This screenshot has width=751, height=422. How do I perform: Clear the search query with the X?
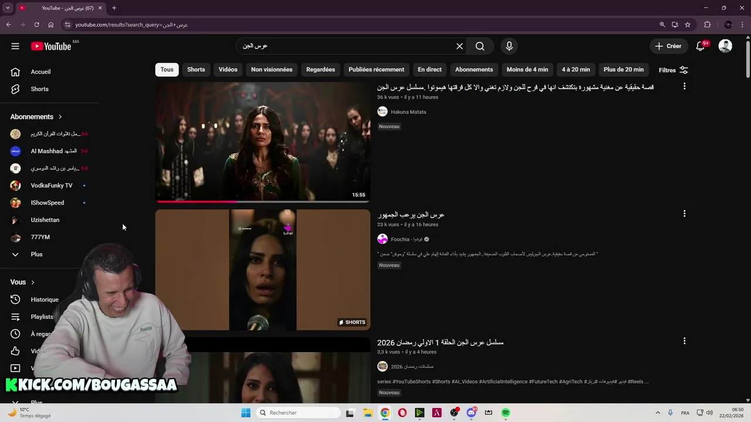(x=460, y=46)
